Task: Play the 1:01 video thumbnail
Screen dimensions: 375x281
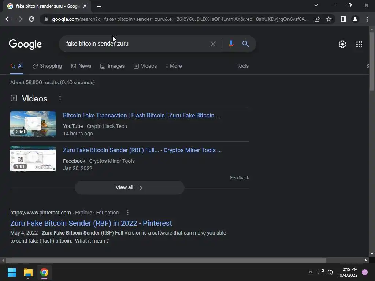Action: [33, 159]
